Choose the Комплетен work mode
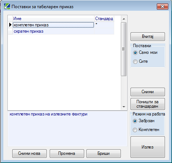The height and width of the screenshot is (163, 172). coord(135,130)
